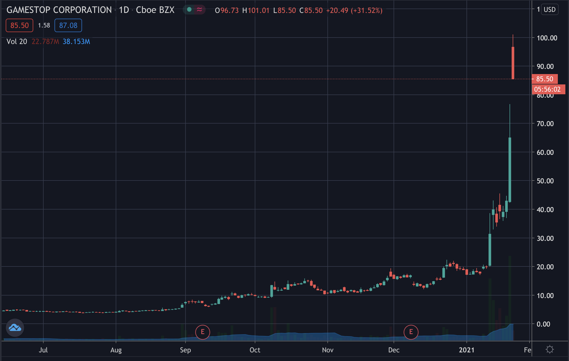
Task: Click the green market status dot
Action: click(x=189, y=10)
